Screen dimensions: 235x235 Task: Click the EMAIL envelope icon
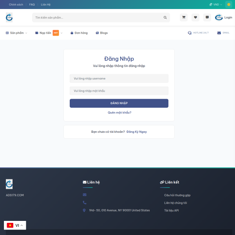pyautogui.click(x=219, y=33)
